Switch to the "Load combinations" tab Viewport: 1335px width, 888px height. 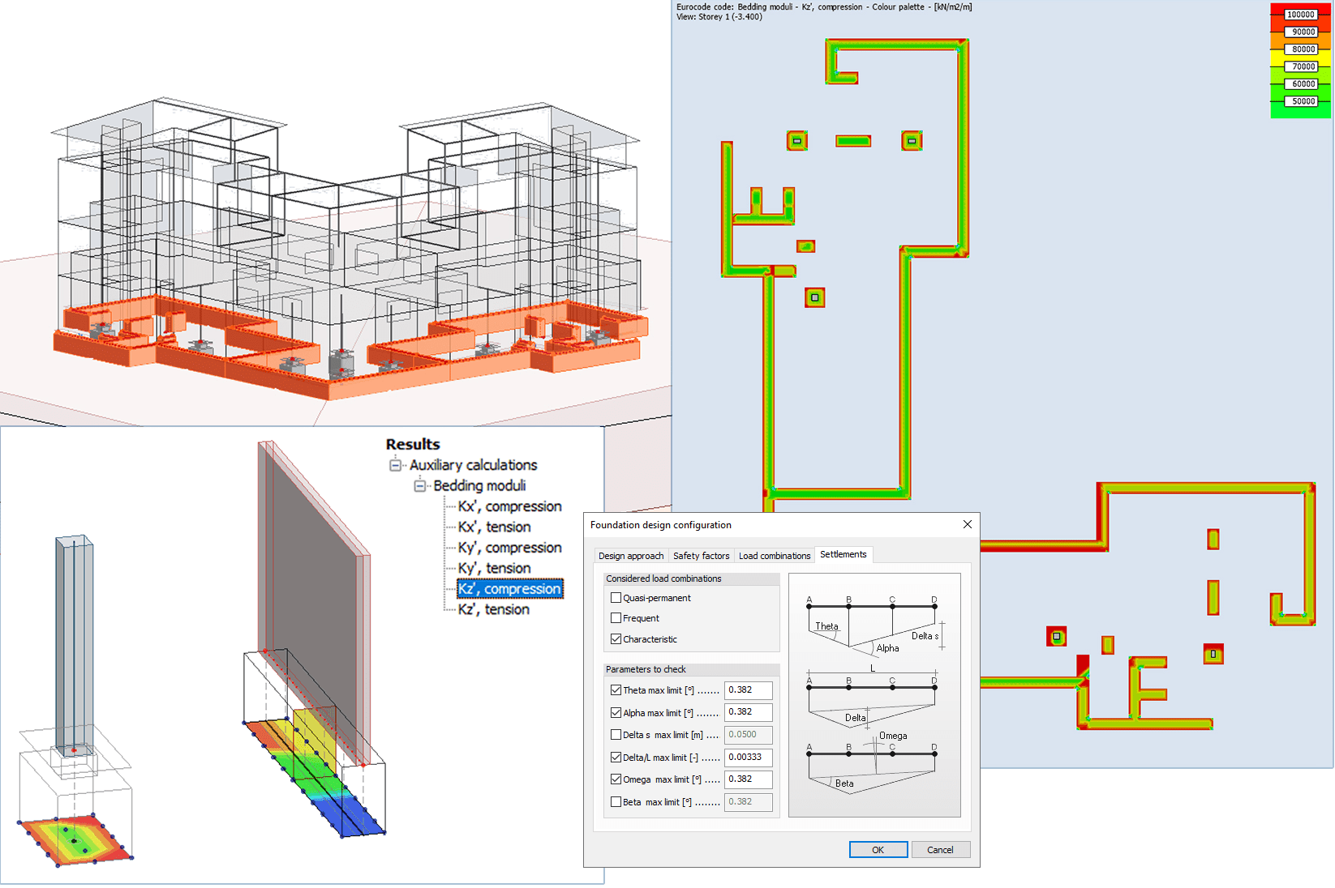tap(774, 556)
